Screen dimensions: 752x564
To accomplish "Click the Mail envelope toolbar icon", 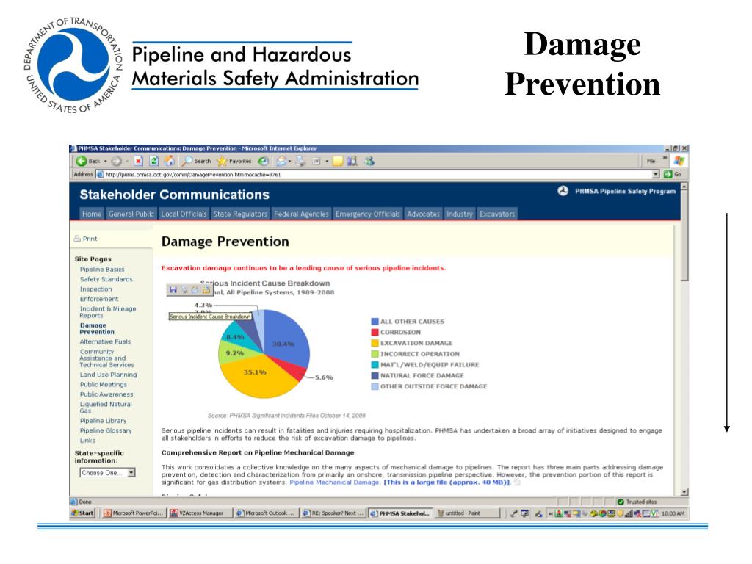I will [x=281, y=161].
